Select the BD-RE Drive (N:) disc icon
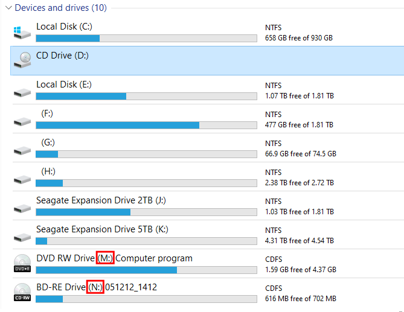This screenshot has height=312, width=404. click(22, 292)
